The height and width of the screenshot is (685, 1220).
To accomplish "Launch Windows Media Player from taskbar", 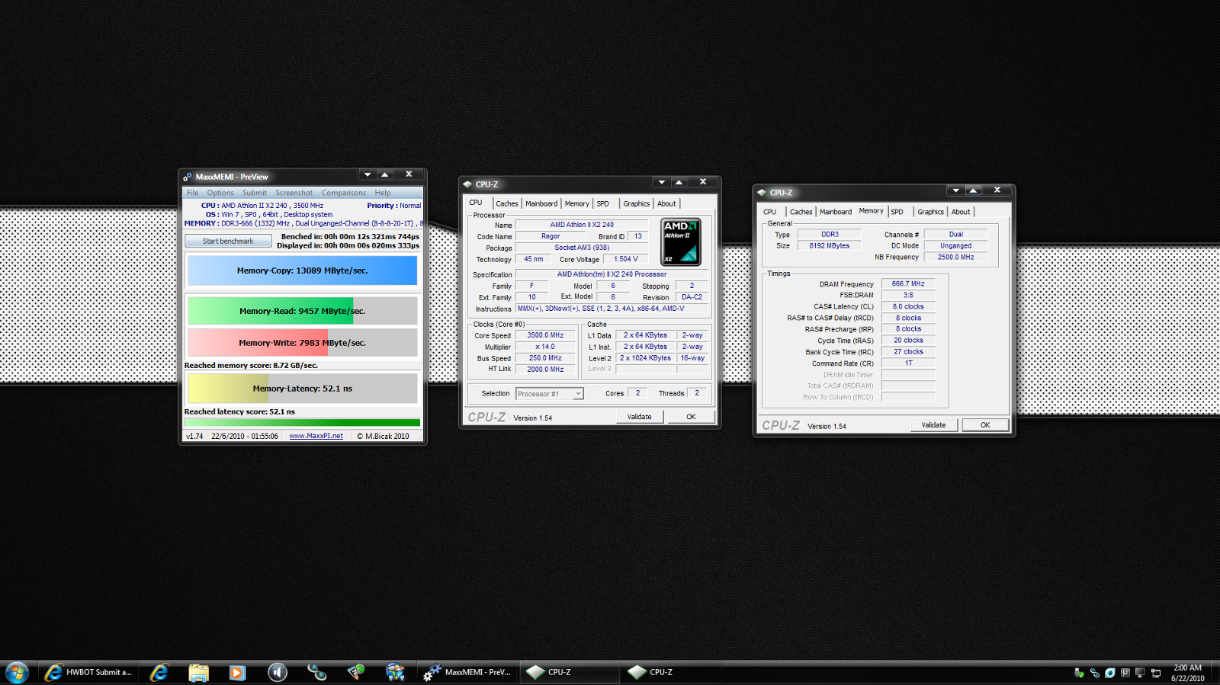I will click(x=237, y=672).
